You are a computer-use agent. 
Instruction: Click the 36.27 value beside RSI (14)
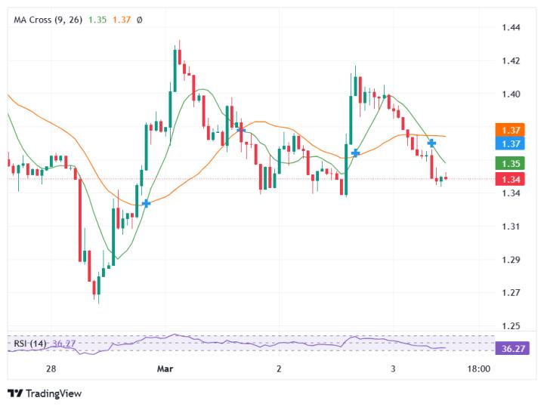pos(63,344)
